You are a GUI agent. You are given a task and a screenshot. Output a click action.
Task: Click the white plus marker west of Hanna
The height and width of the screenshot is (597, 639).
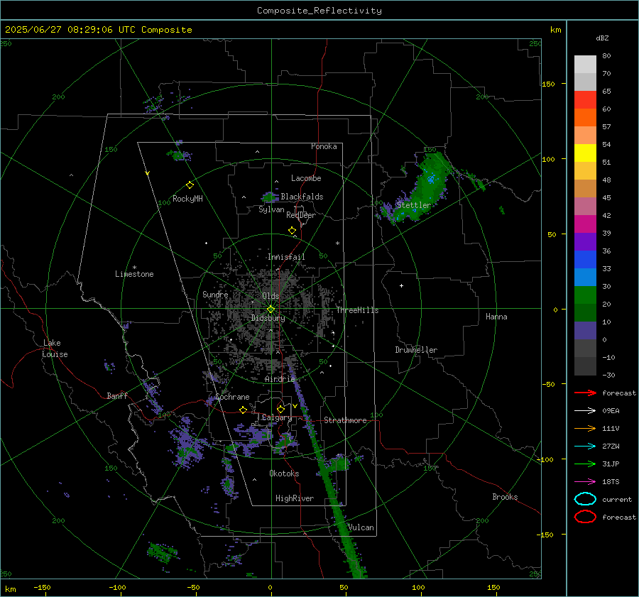(x=401, y=285)
